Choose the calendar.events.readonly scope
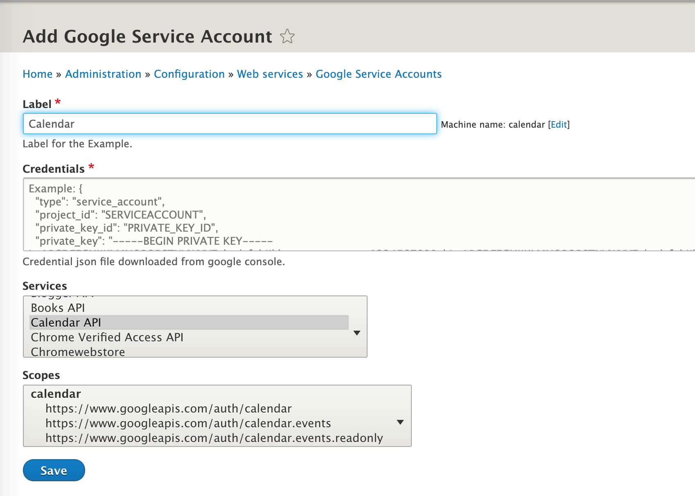695x496 pixels. [214, 438]
